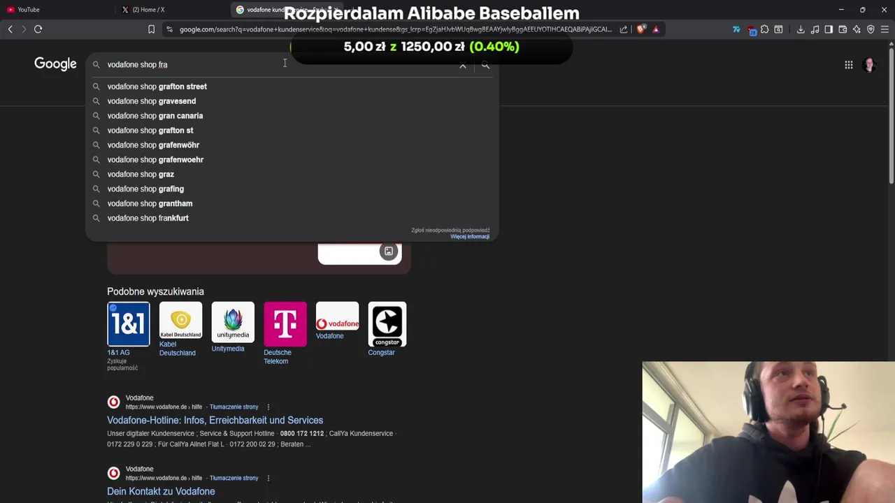Click the Więcej informacji link
The height and width of the screenshot is (503, 895).
click(470, 237)
